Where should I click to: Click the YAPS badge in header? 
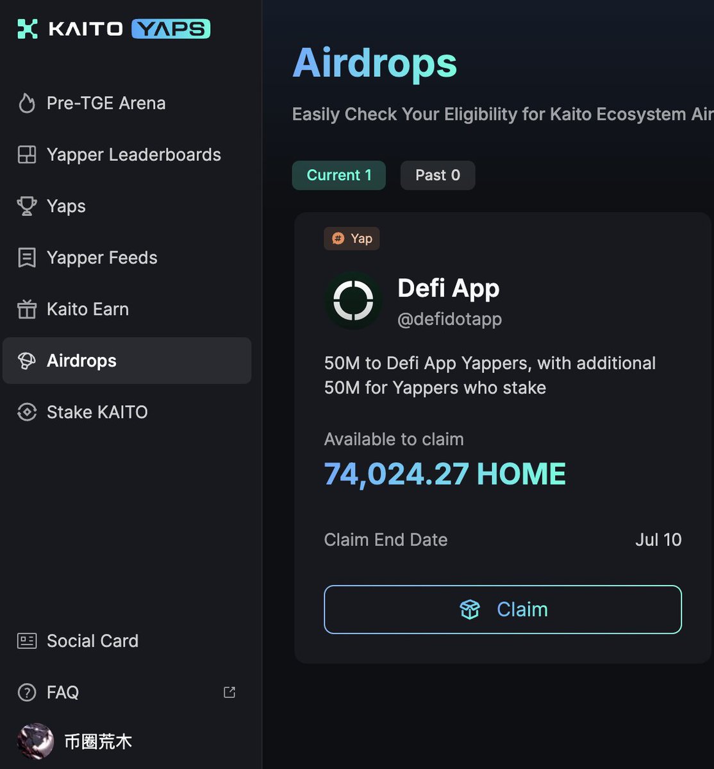[170, 29]
